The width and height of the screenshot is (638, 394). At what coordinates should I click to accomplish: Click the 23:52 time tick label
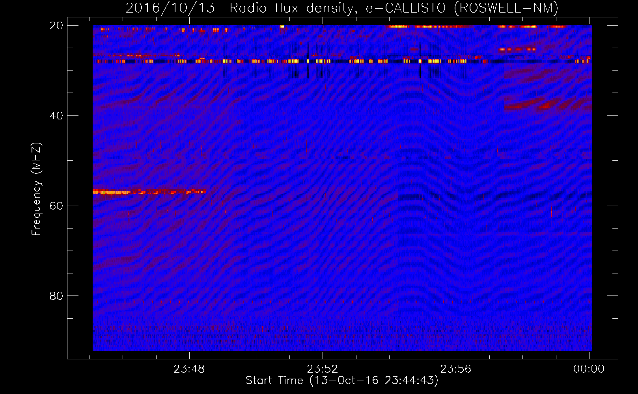click(x=323, y=369)
